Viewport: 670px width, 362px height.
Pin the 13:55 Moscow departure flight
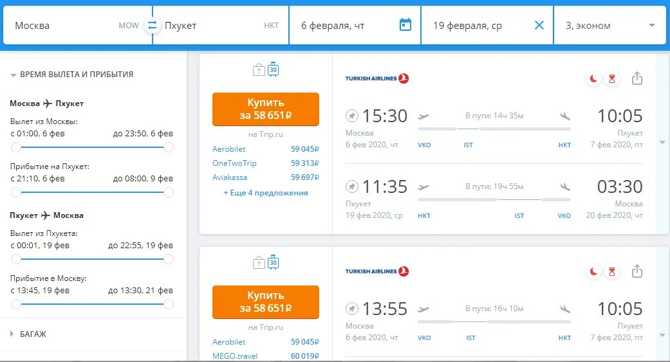(351, 309)
